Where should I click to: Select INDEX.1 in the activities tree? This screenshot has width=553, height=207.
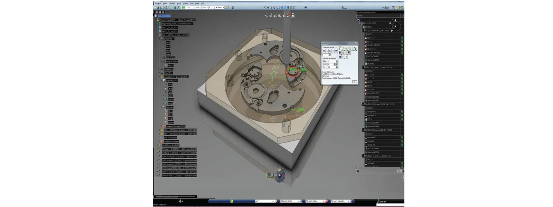[370, 34]
